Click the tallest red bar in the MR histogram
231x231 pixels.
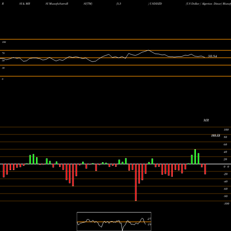(x=136, y=182)
